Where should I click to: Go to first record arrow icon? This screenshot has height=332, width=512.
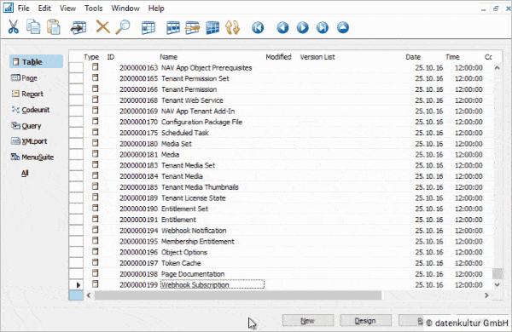coord(258,28)
